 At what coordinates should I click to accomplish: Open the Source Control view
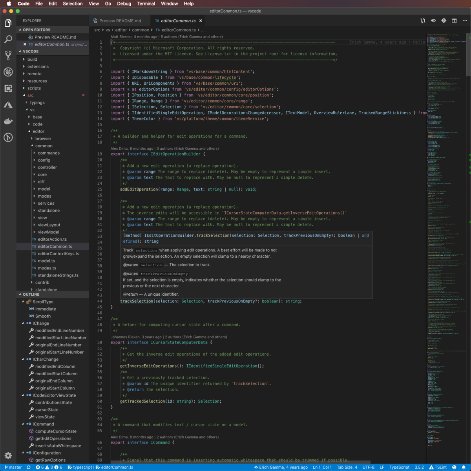(8, 55)
